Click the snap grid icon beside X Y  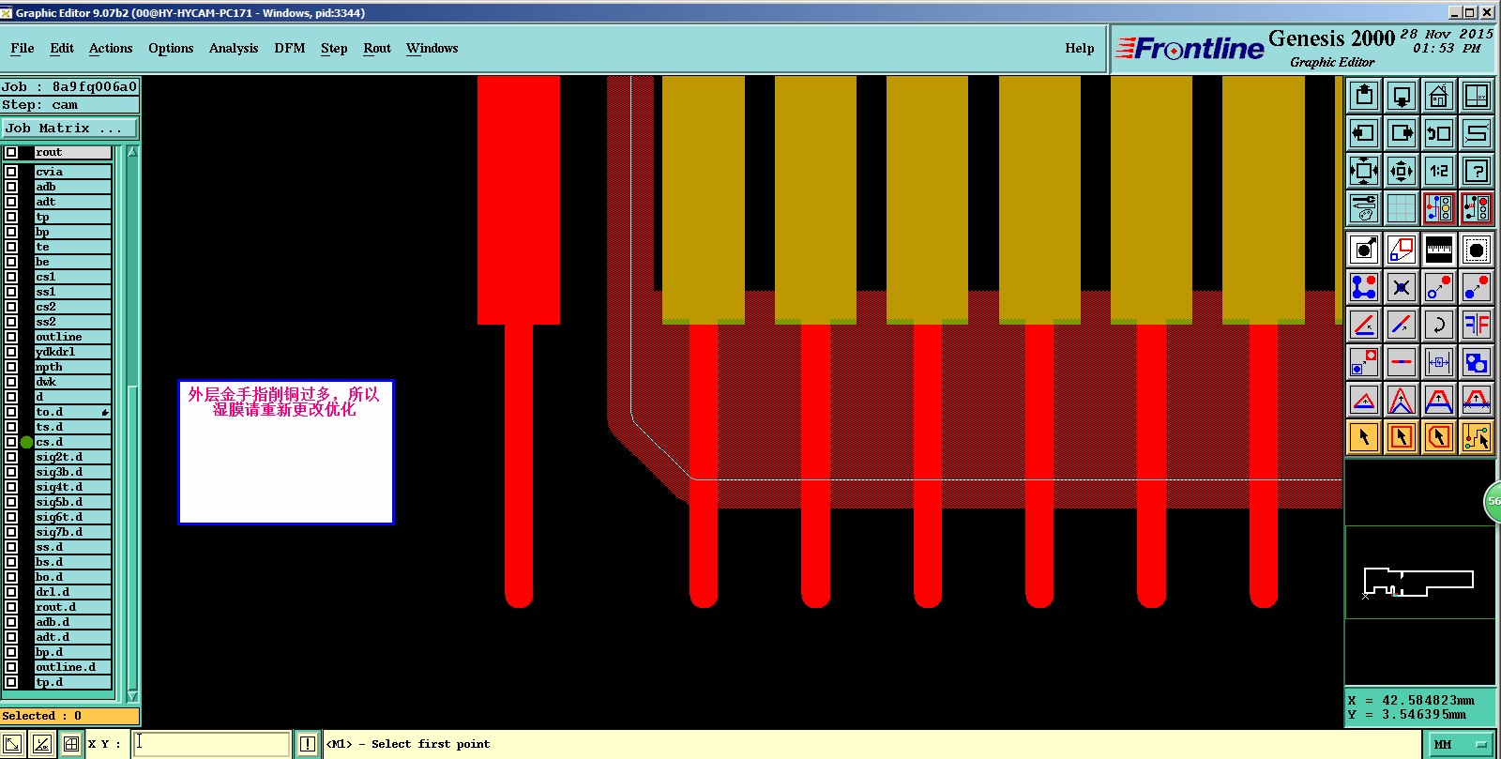point(71,744)
